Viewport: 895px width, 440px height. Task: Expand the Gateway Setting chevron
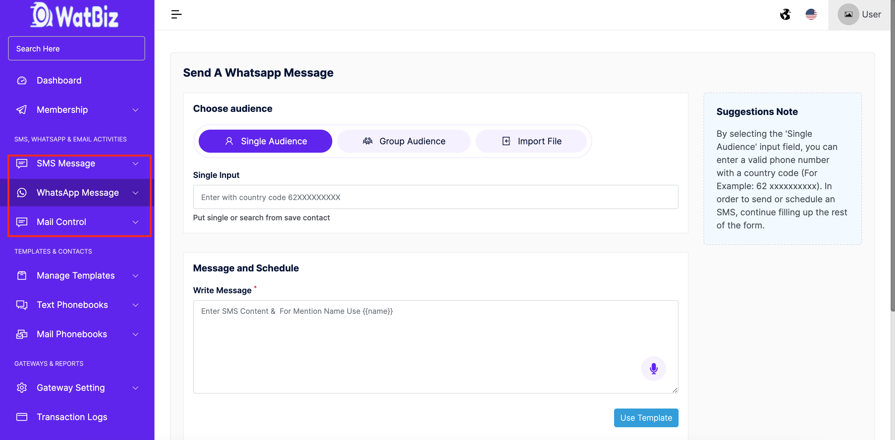coord(135,388)
